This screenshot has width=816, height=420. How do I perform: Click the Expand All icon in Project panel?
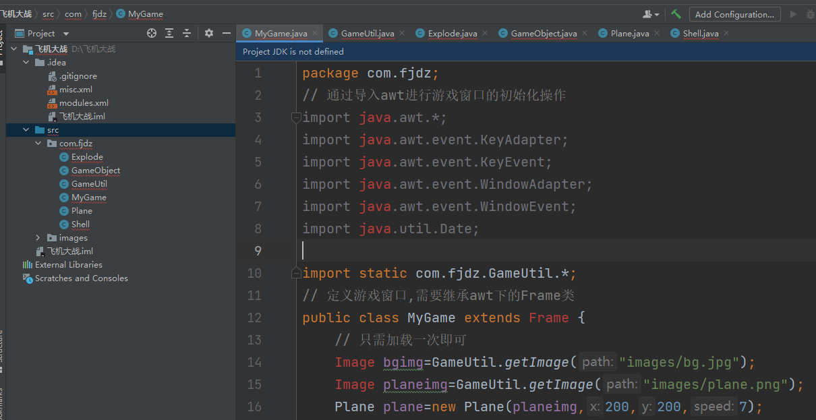tap(169, 33)
